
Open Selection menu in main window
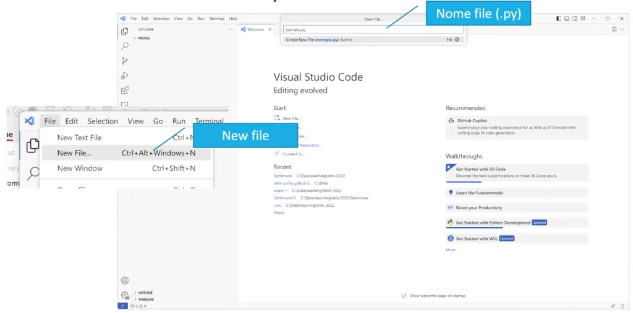click(x=161, y=19)
